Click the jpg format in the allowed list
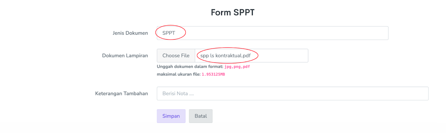The height and width of the screenshot is (133, 446). point(228,67)
